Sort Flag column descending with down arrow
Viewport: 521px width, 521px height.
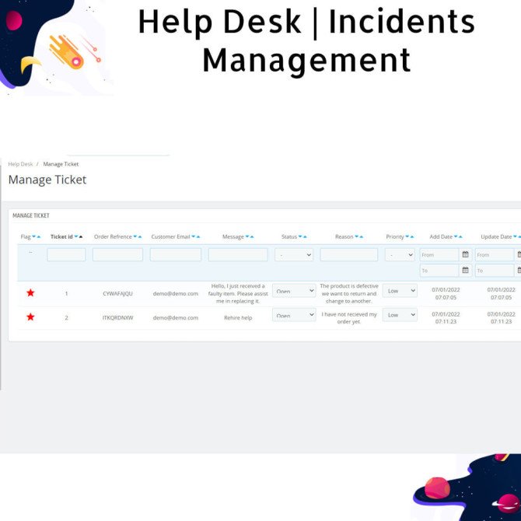34,236
